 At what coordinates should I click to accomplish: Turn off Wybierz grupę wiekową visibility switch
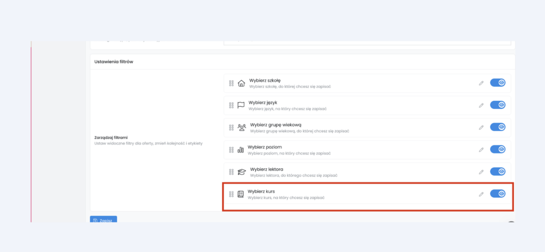(x=498, y=127)
